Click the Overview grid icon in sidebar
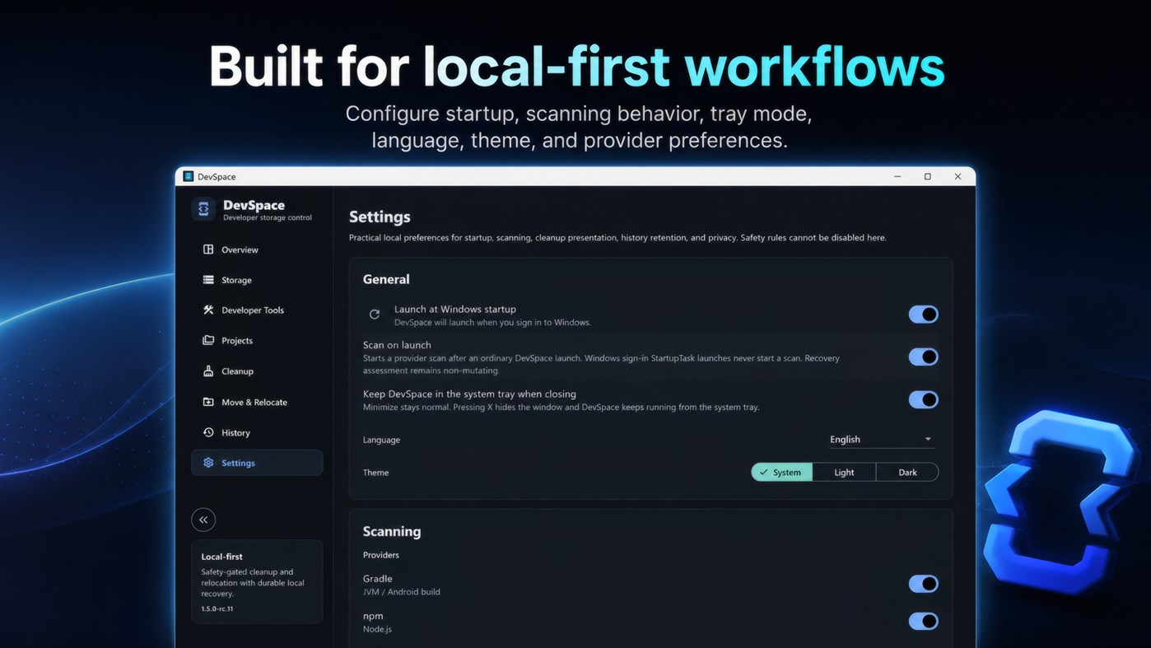Image resolution: width=1151 pixels, height=648 pixels. pyautogui.click(x=208, y=249)
